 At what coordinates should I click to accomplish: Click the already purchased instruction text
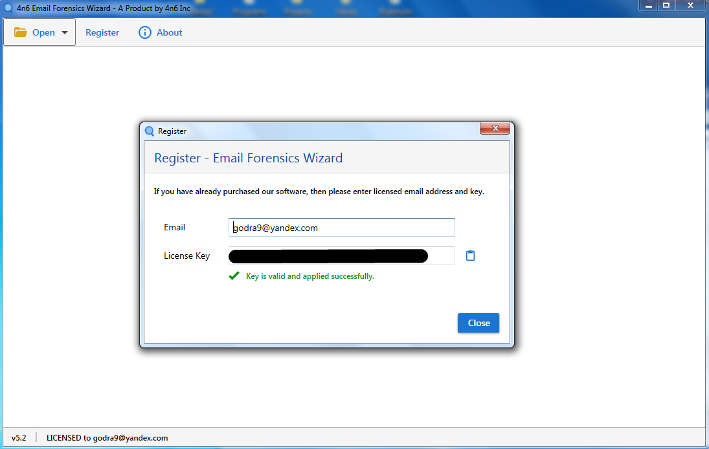[x=319, y=192]
